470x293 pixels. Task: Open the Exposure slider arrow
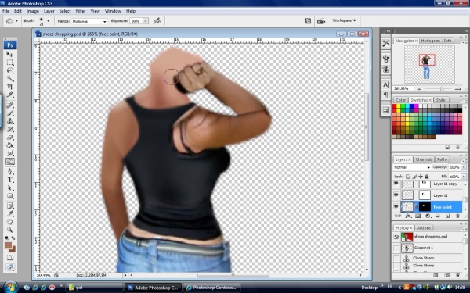146,21
